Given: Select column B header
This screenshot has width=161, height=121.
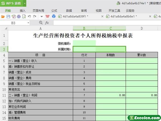Looking at the screenshot, I should tap(84, 28).
